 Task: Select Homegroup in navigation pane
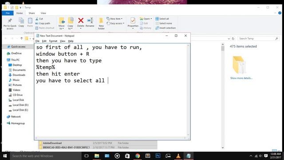[16, 124]
